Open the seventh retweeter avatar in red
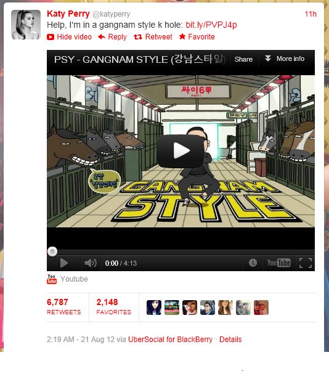This screenshot has width=329, height=371. point(261,308)
